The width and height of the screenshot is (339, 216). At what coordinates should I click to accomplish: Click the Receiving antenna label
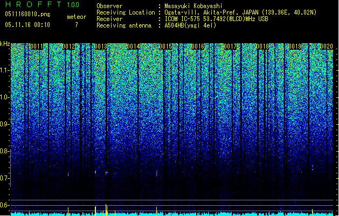(124, 25)
